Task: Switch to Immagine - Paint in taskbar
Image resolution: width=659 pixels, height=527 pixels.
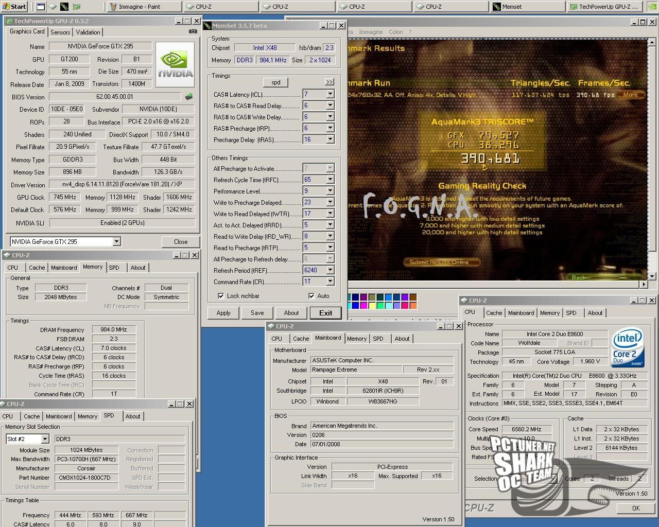Action: (x=144, y=7)
